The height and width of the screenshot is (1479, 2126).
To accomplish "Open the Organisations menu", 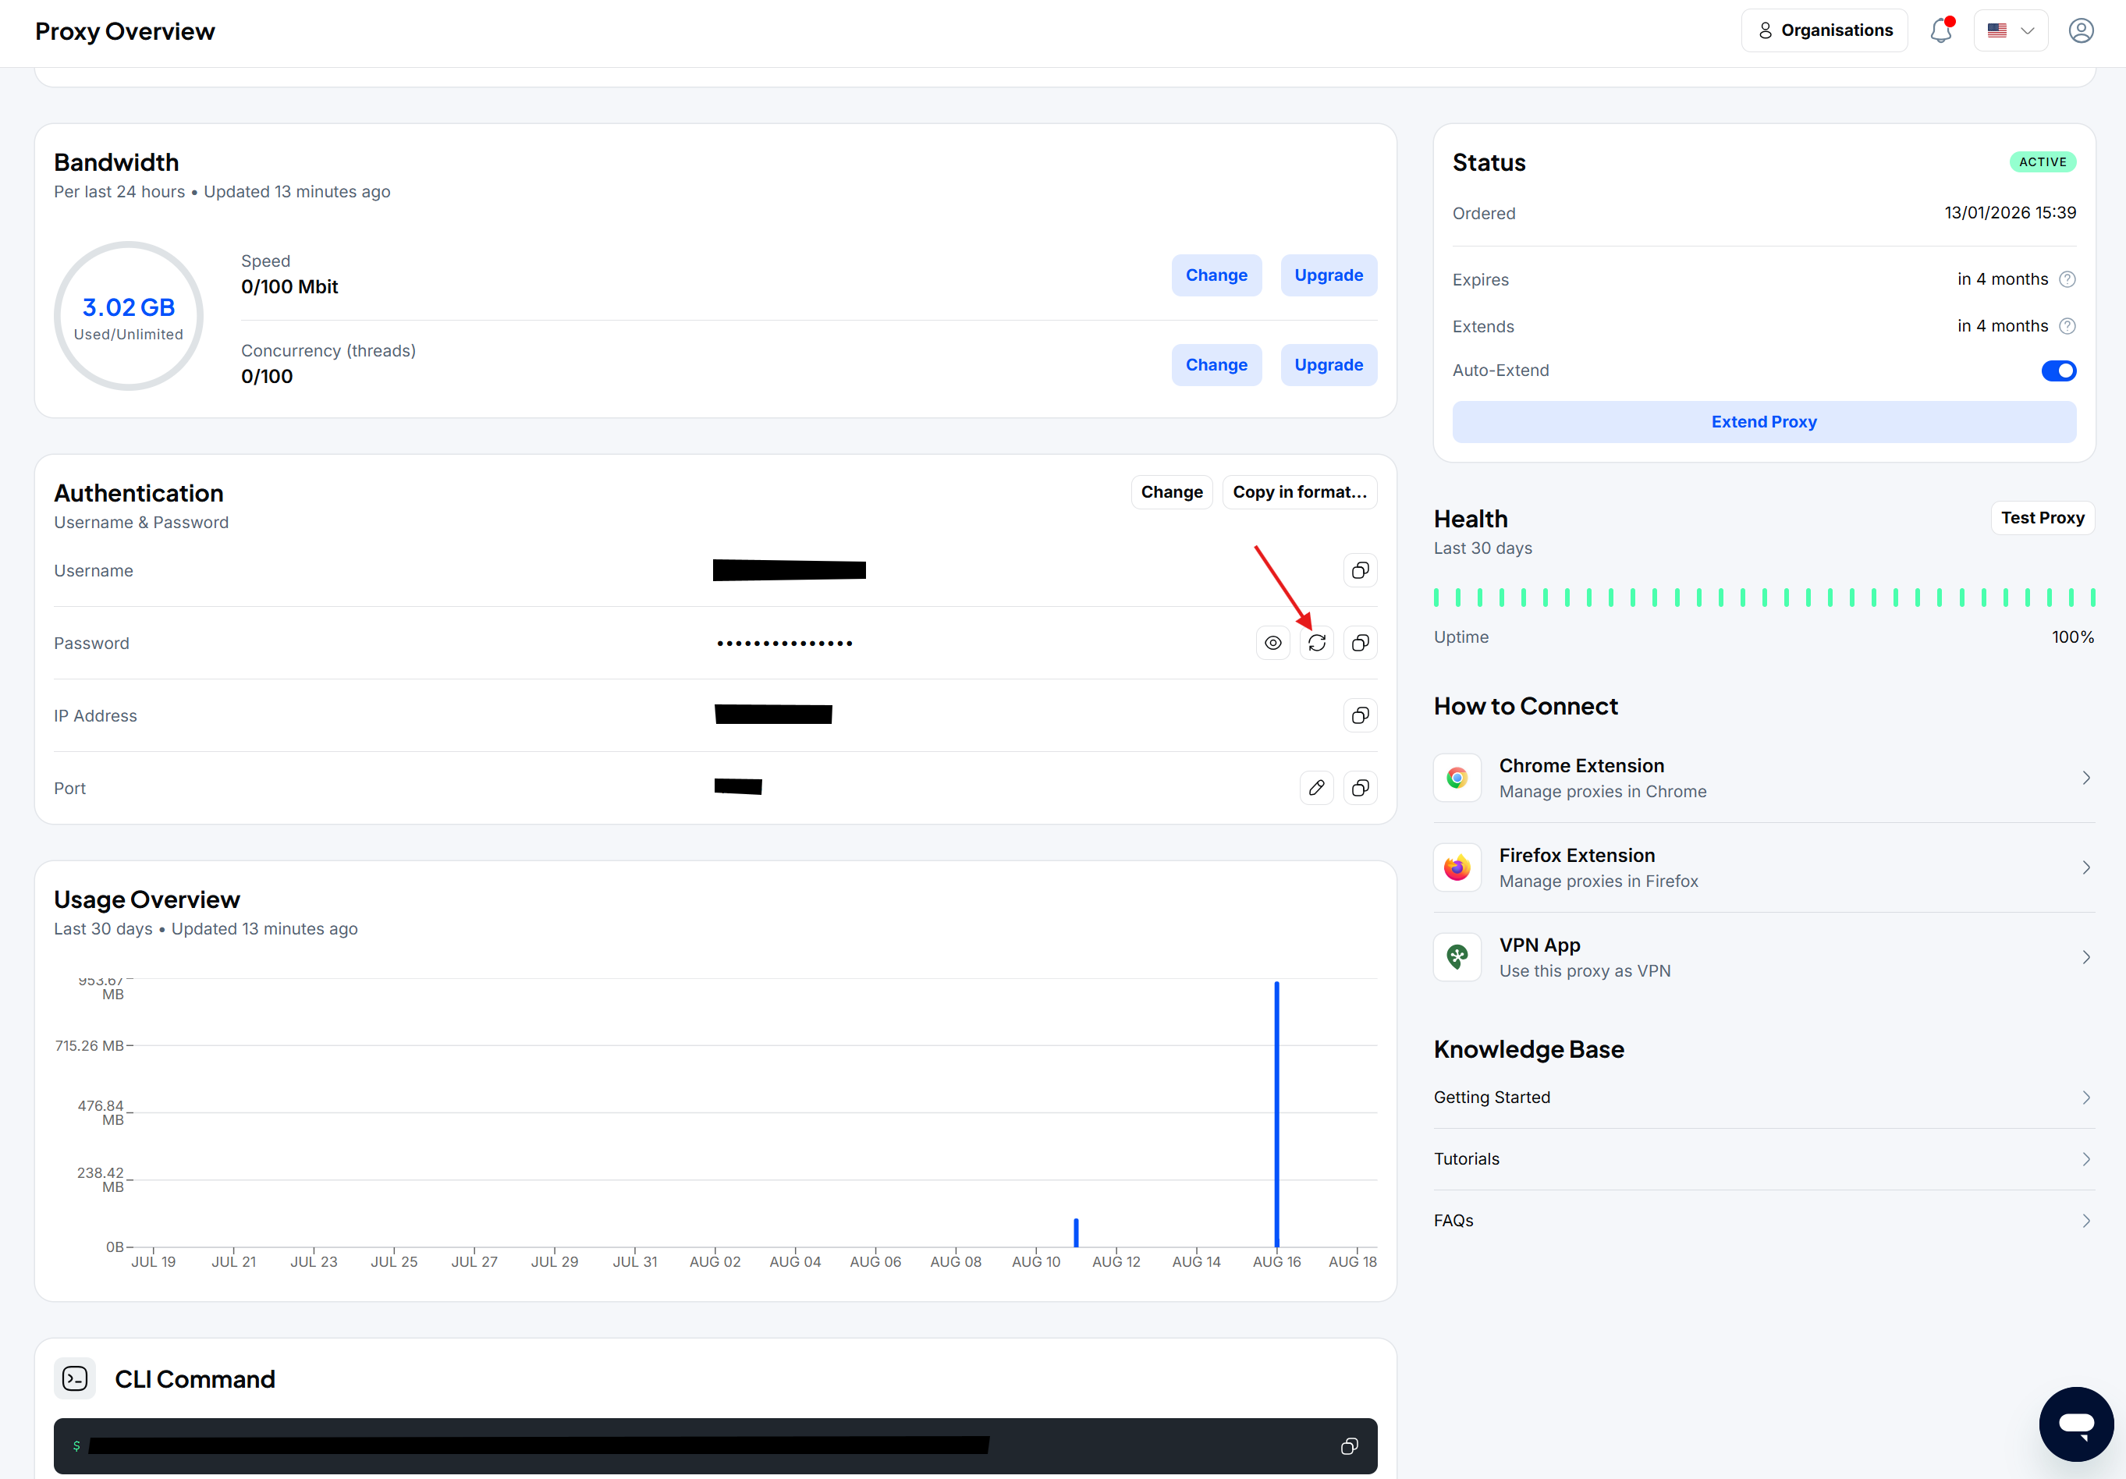I will point(1824,30).
